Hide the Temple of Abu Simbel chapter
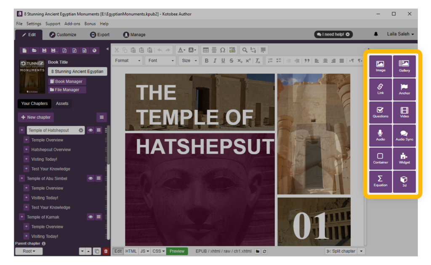 [90, 178]
